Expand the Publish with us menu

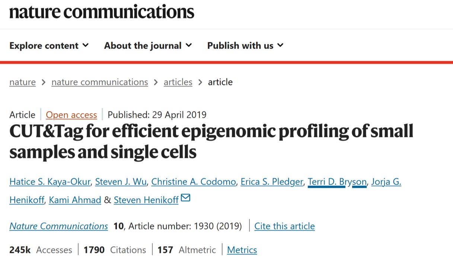(245, 46)
